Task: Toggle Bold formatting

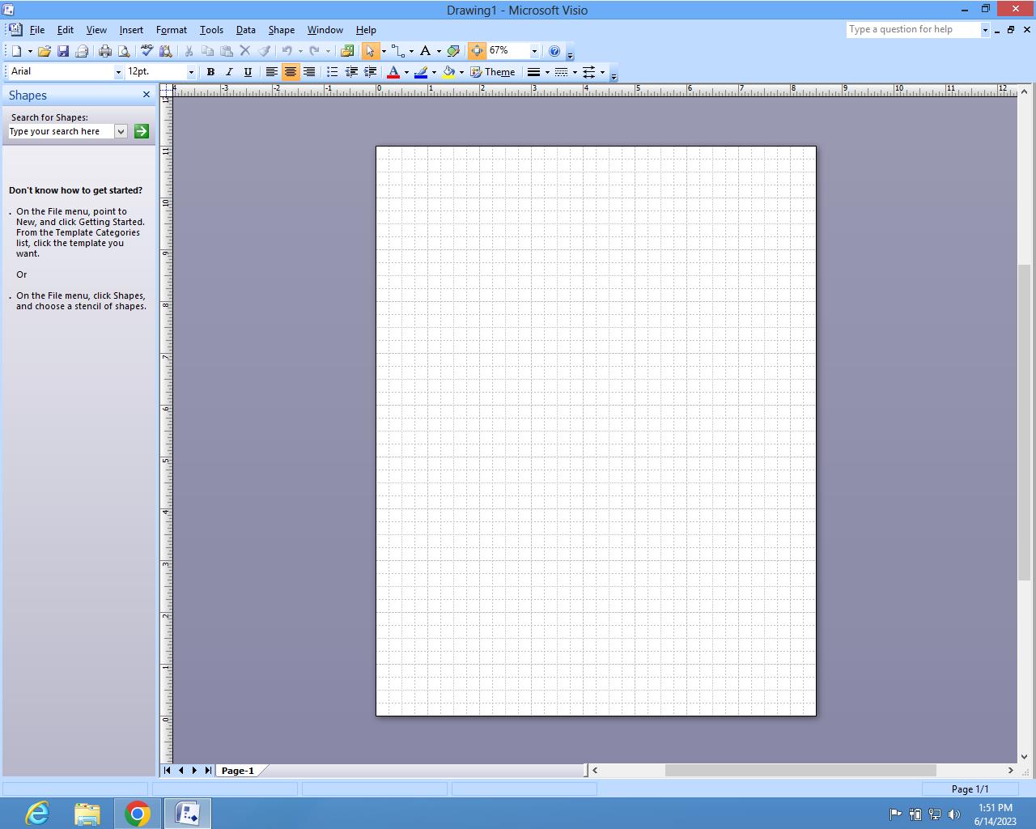Action: [210, 72]
